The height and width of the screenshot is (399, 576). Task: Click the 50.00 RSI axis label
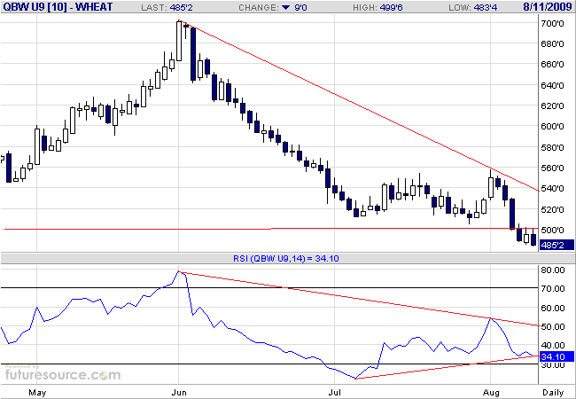(553, 327)
